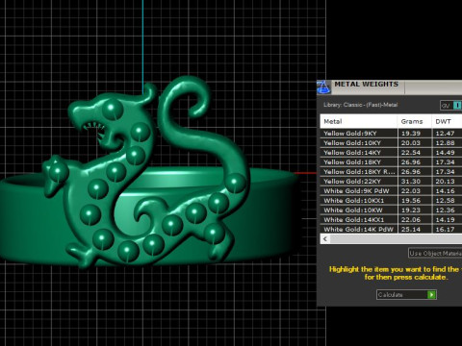Select the White Gold:9K PdW row

tap(391, 191)
